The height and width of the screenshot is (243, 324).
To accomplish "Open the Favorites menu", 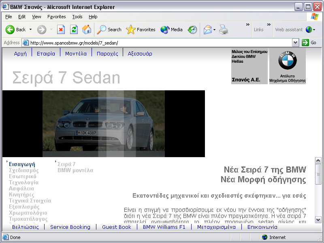I will coord(56,17).
